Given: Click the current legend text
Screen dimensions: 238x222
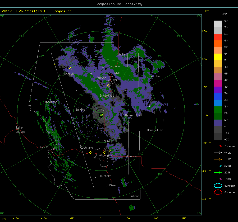Looking at the screenshot, I should [230, 186].
